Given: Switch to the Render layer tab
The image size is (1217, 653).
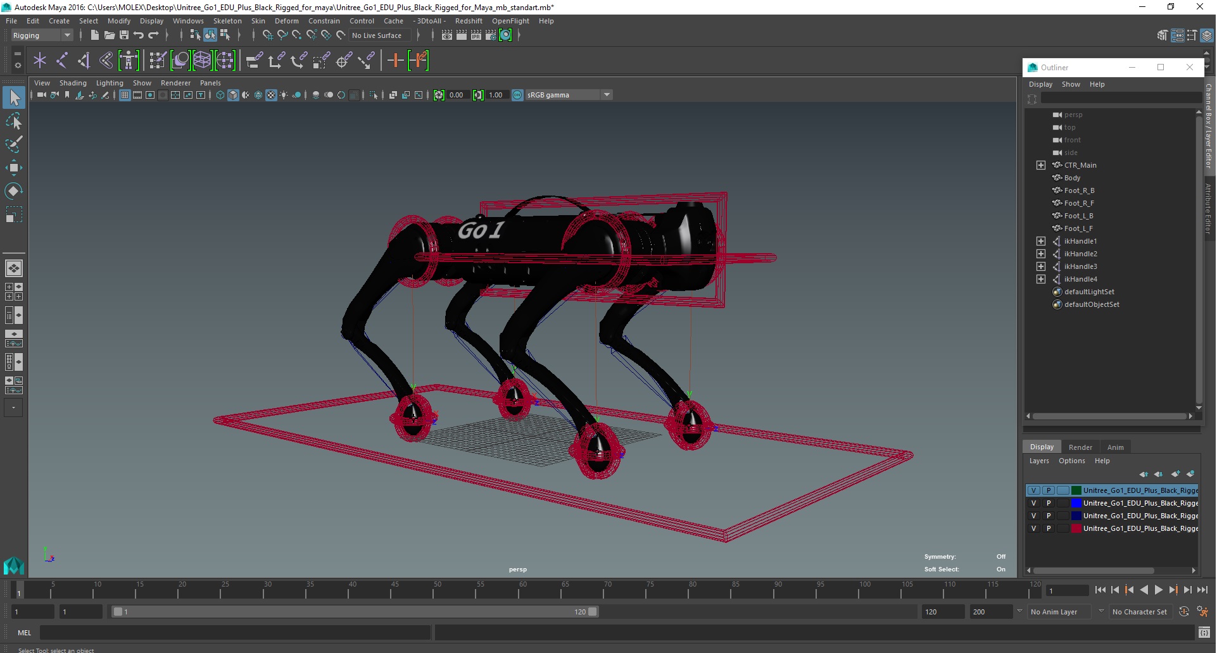Looking at the screenshot, I should (x=1080, y=447).
